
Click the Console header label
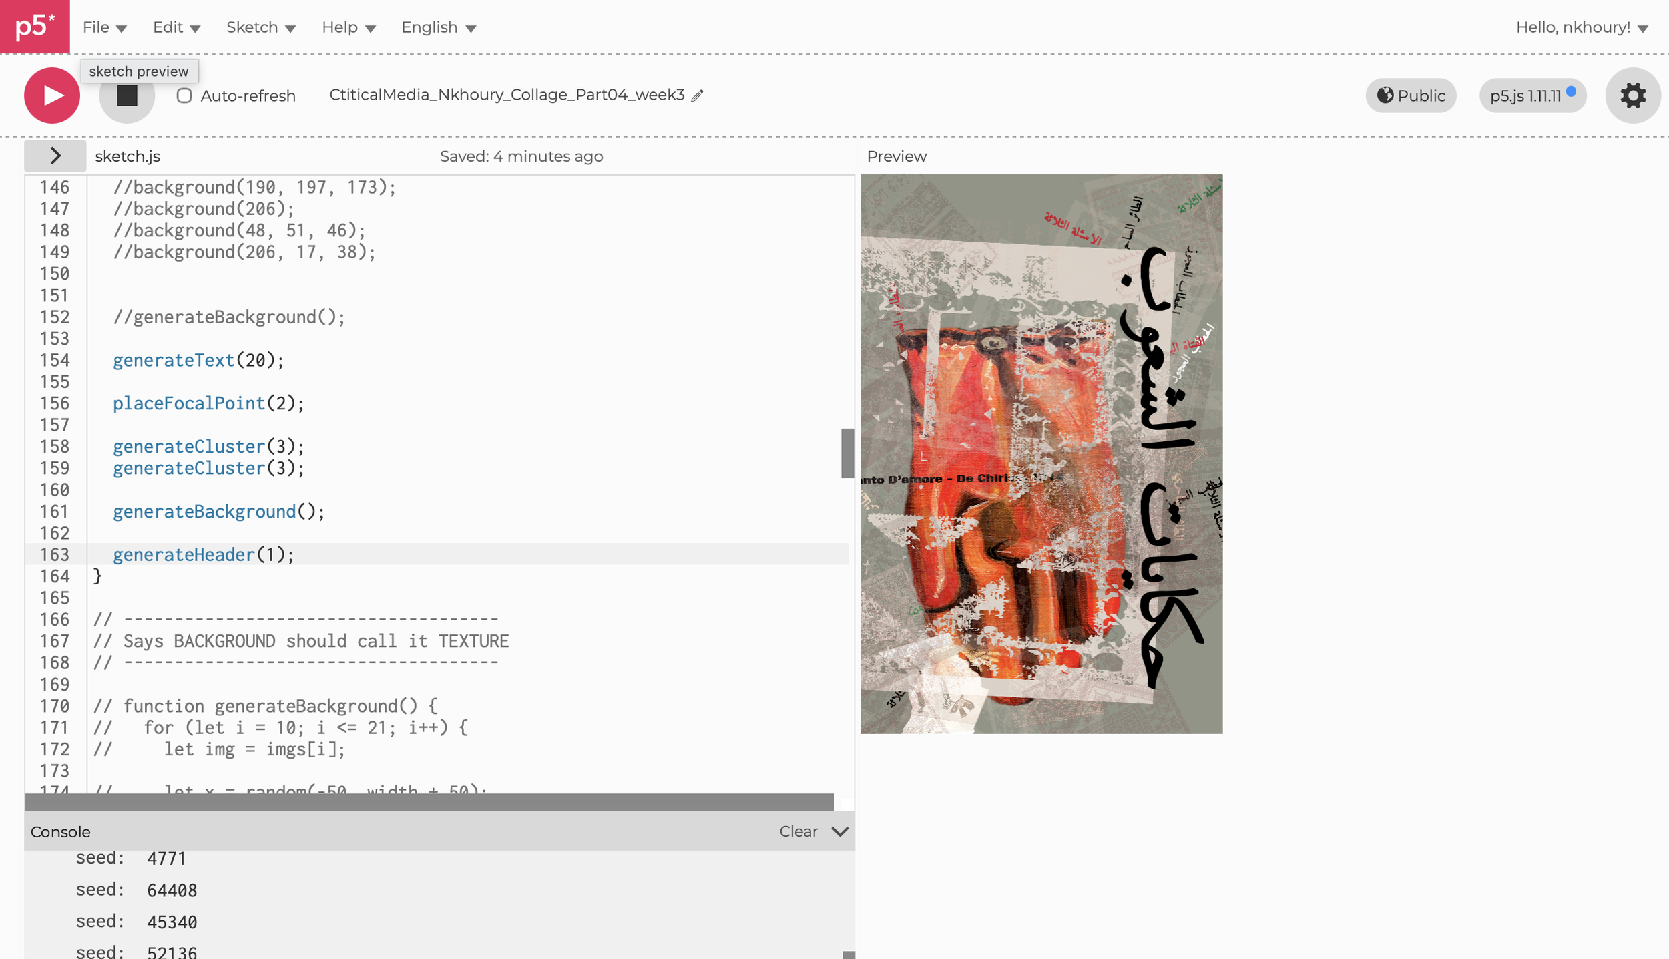(61, 832)
